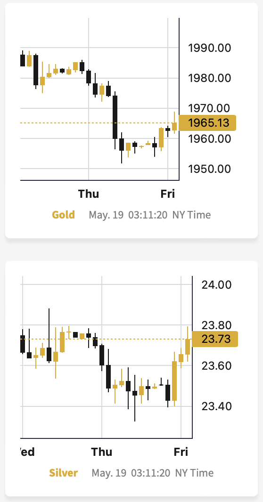Click the gold chart timestamp May. 19 03:11:20
The height and width of the screenshot is (502, 263).
[128, 215]
